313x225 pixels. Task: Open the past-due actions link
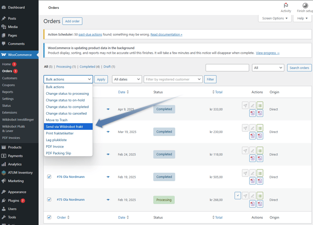[x=90, y=35]
